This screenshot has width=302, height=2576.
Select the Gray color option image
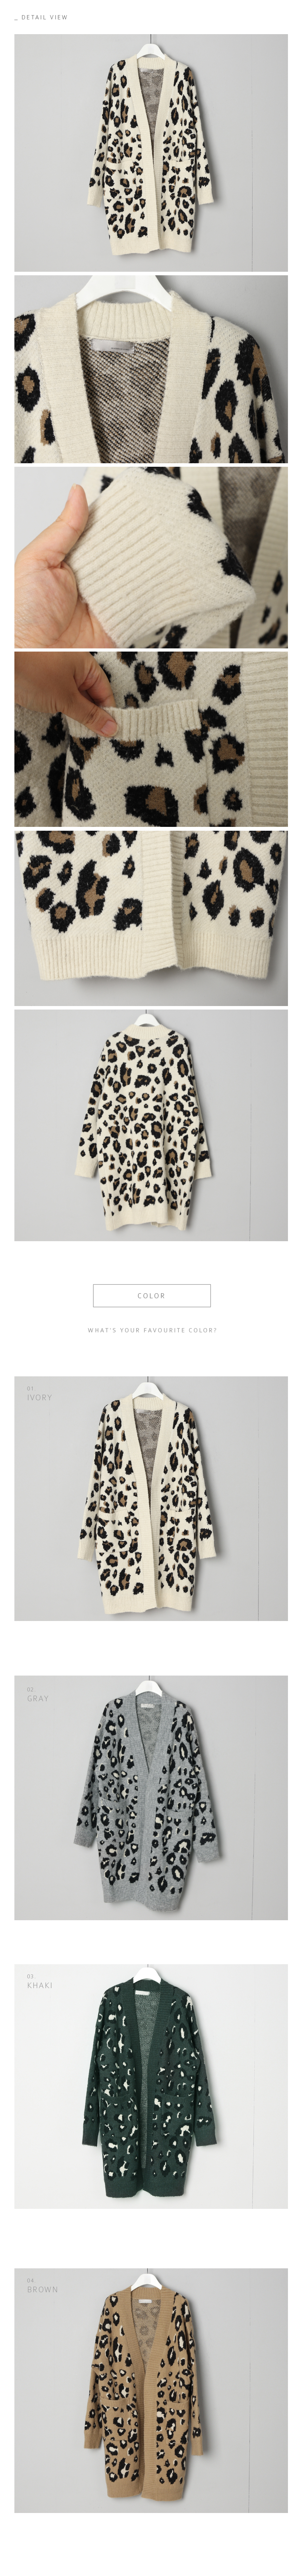tap(151, 1798)
